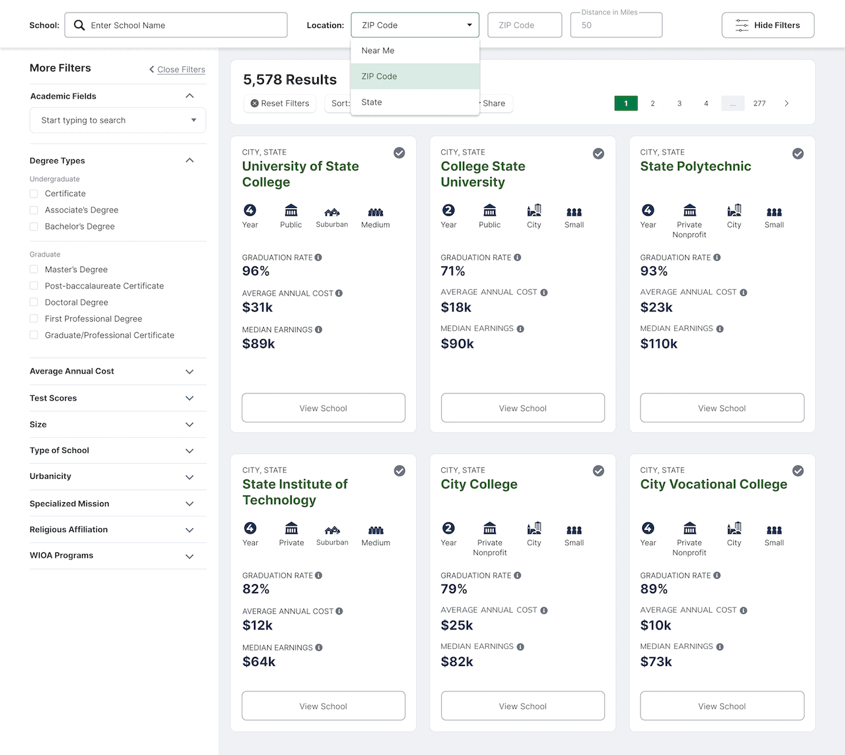Viewport: 845px width, 755px height.
Task: Select Near Me from the location menu
Action: coord(415,51)
